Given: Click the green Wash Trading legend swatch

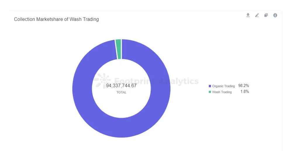Looking at the screenshot, I should [x=210, y=92].
